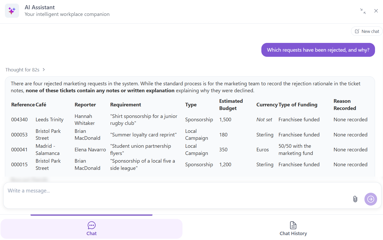Close the AI Assistant panel
383x240 pixels.
[x=376, y=11]
